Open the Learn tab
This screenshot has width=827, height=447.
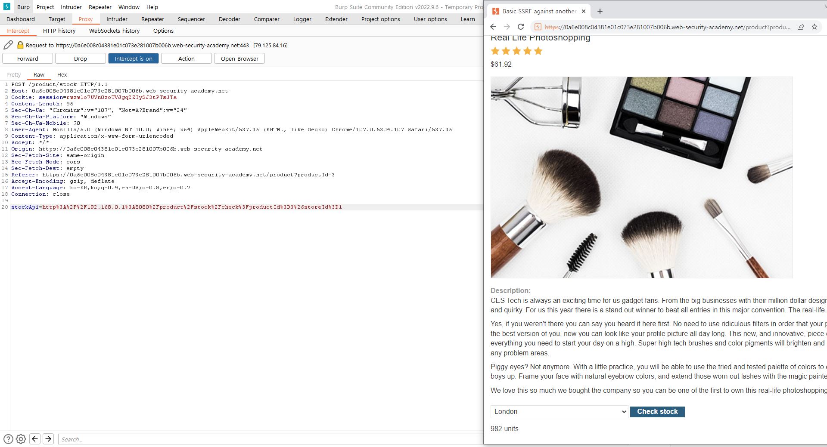(468, 19)
